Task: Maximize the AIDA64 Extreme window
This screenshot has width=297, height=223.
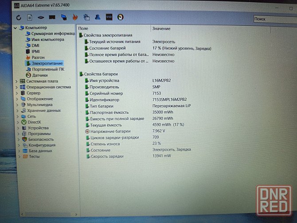Action: point(291,8)
